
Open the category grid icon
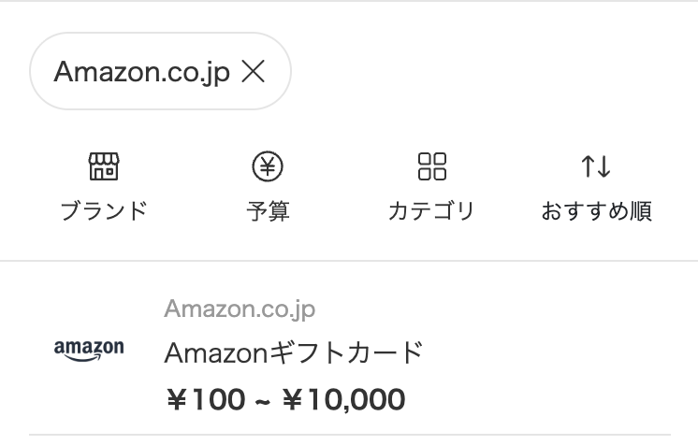[431, 167]
